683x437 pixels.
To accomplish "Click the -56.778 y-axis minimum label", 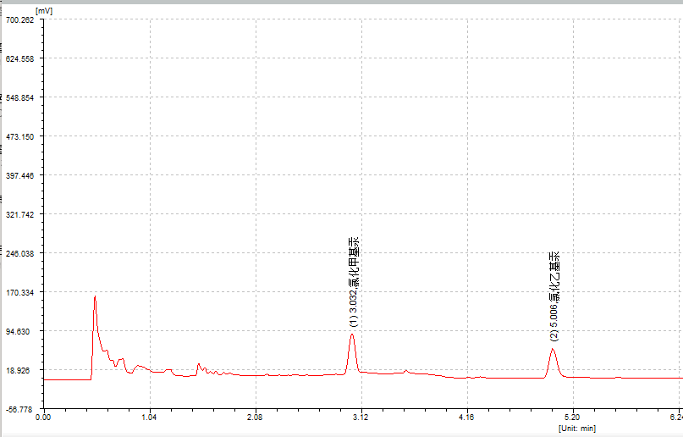I will click(19, 409).
